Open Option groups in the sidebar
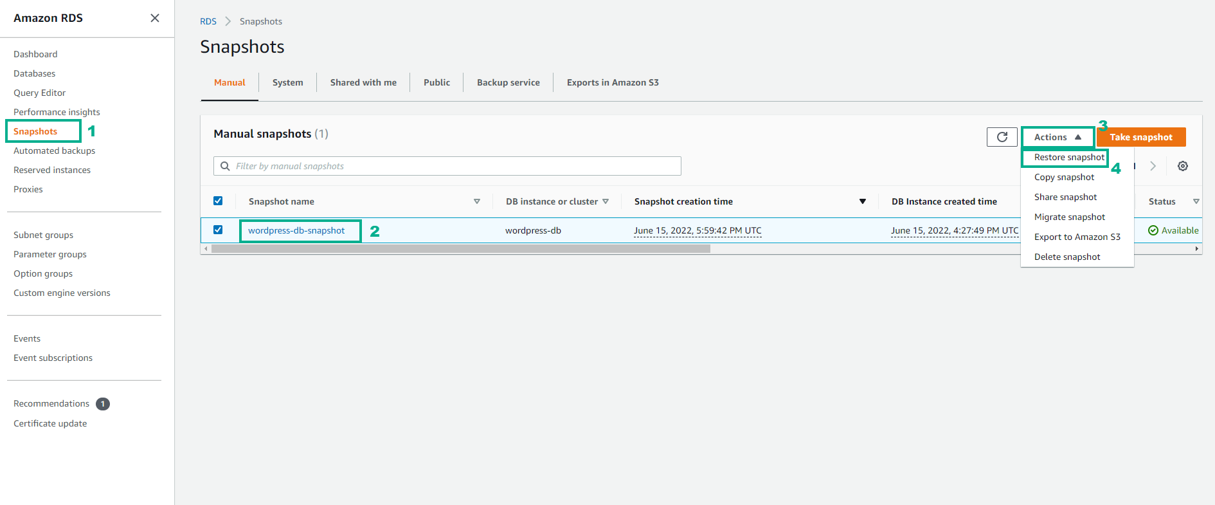 point(43,273)
